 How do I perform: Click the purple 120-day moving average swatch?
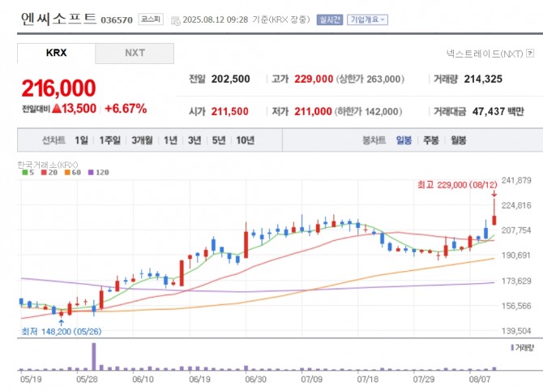[x=91, y=172]
